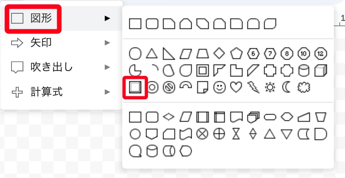Choose the cloud shape
This screenshot has width=345, height=178.
click(x=304, y=87)
